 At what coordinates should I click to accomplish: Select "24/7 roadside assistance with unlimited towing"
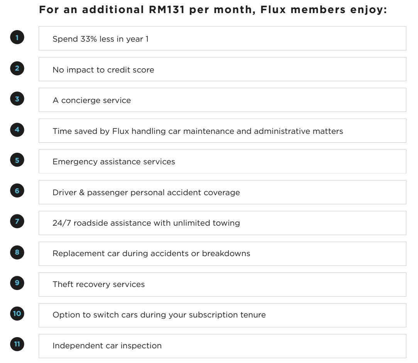tap(222, 223)
